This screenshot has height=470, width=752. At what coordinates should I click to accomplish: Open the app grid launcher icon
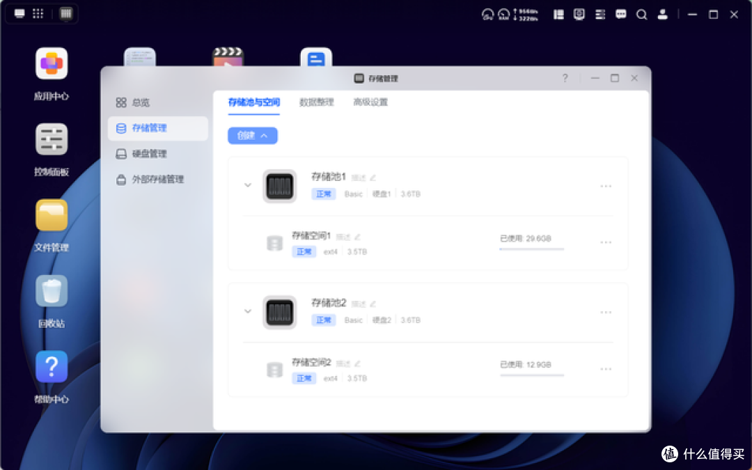(x=38, y=13)
